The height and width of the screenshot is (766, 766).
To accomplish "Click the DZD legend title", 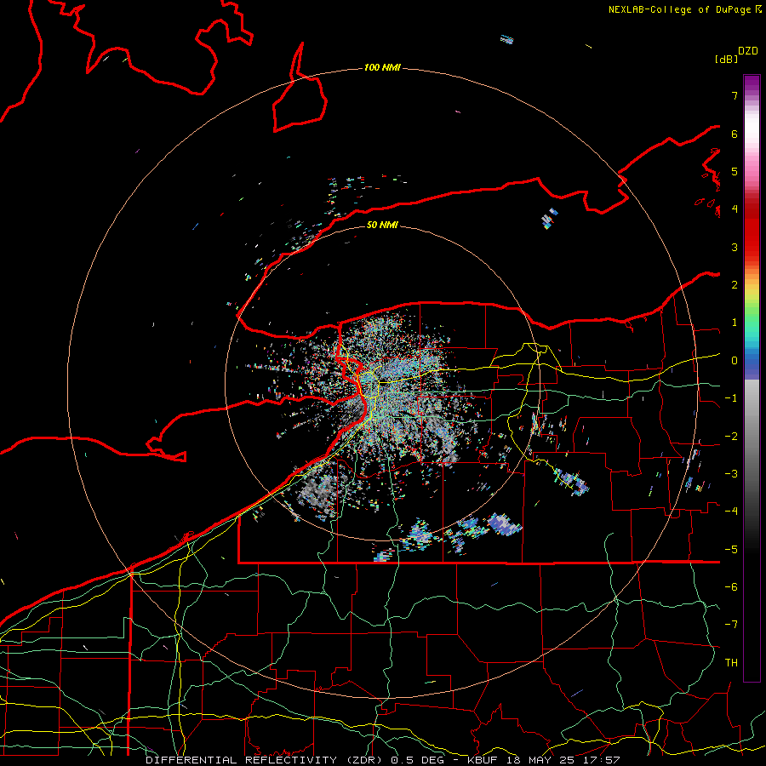I will [x=748, y=51].
